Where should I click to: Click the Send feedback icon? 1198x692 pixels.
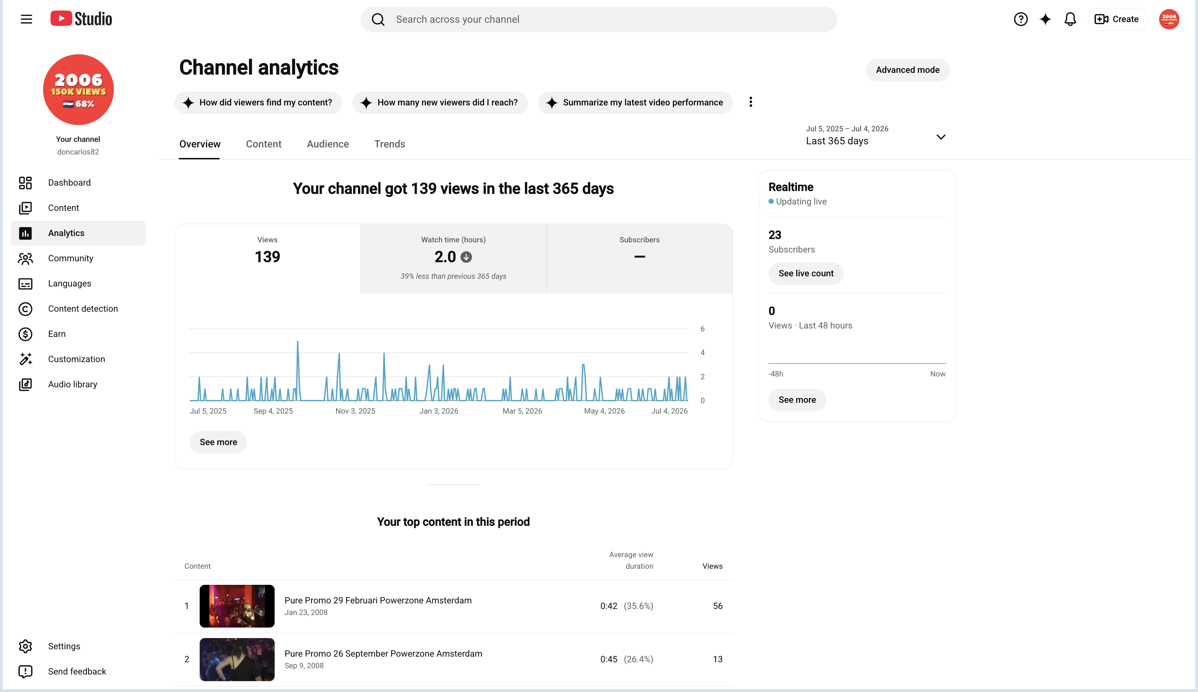click(25, 671)
